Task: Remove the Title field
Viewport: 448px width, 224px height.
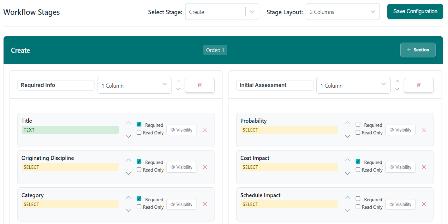Action: pos(205,130)
